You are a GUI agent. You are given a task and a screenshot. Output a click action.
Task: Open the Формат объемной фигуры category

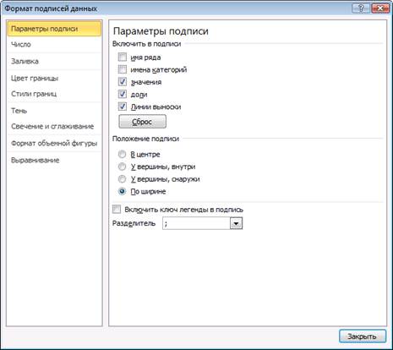point(54,143)
